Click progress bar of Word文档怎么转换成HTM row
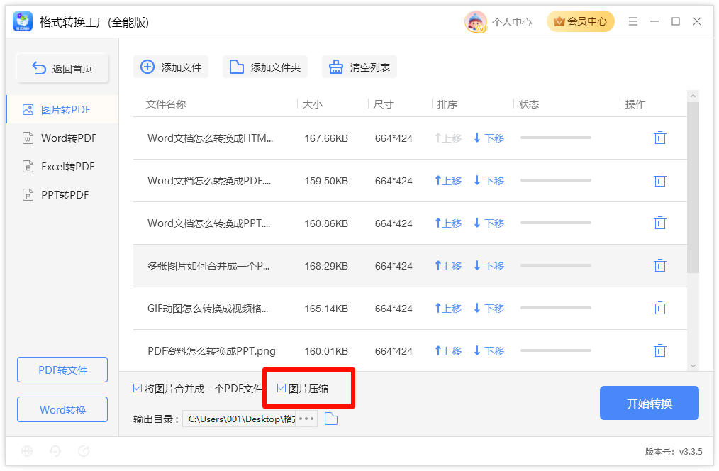This screenshot has width=719, height=471. pyautogui.click(x=556, y=138)
